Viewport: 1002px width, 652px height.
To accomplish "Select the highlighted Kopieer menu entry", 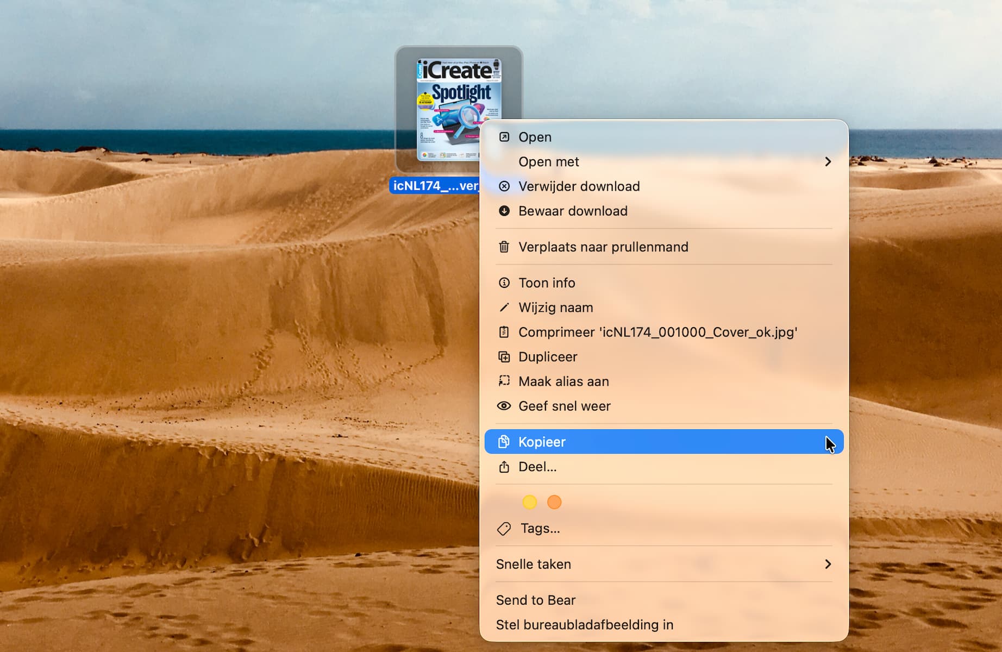I will 541,442.
